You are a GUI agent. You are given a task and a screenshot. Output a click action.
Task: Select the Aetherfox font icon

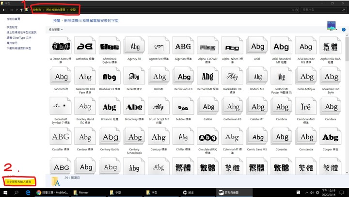click(85, 46)
